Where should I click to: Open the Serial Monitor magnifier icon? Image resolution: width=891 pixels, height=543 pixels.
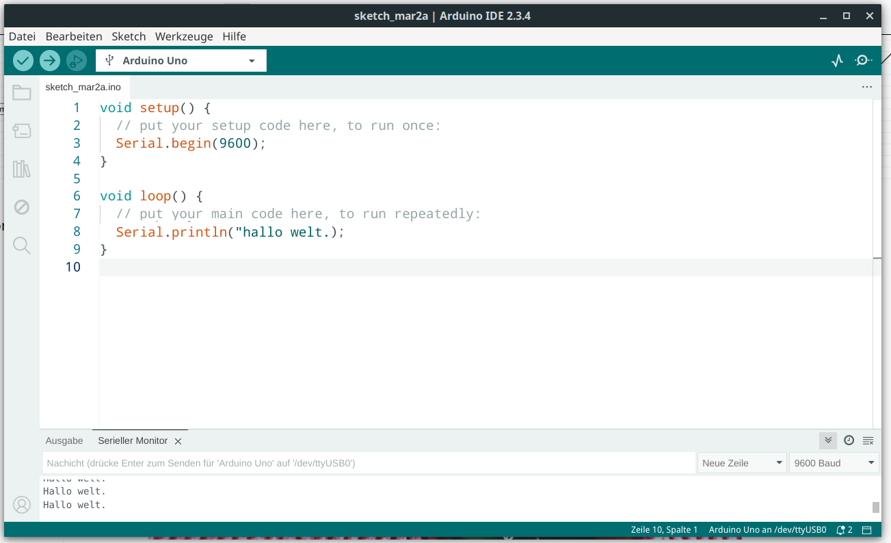863,60
